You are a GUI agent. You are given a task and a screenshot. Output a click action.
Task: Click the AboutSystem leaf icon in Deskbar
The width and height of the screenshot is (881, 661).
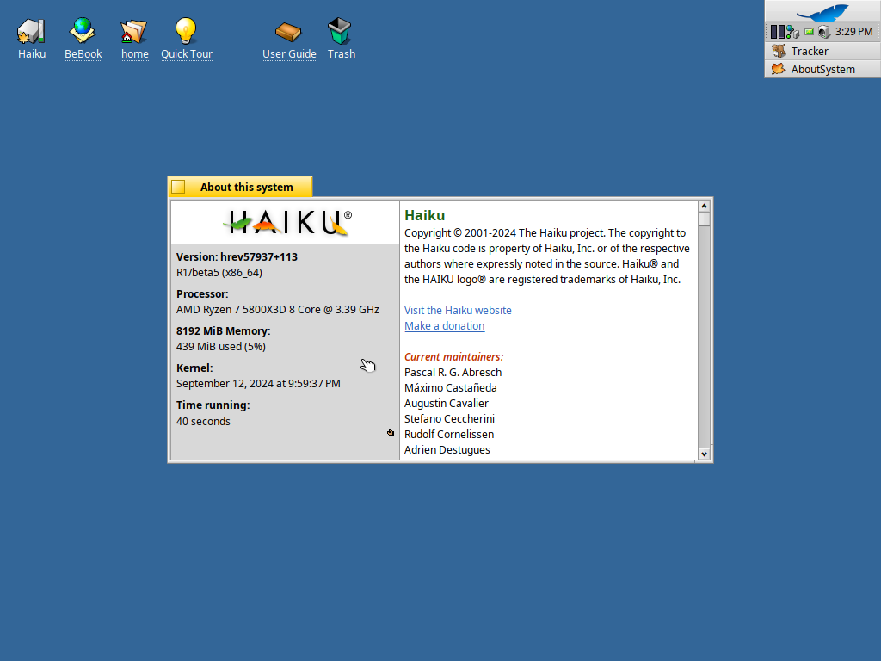click(x=778, y=69)
